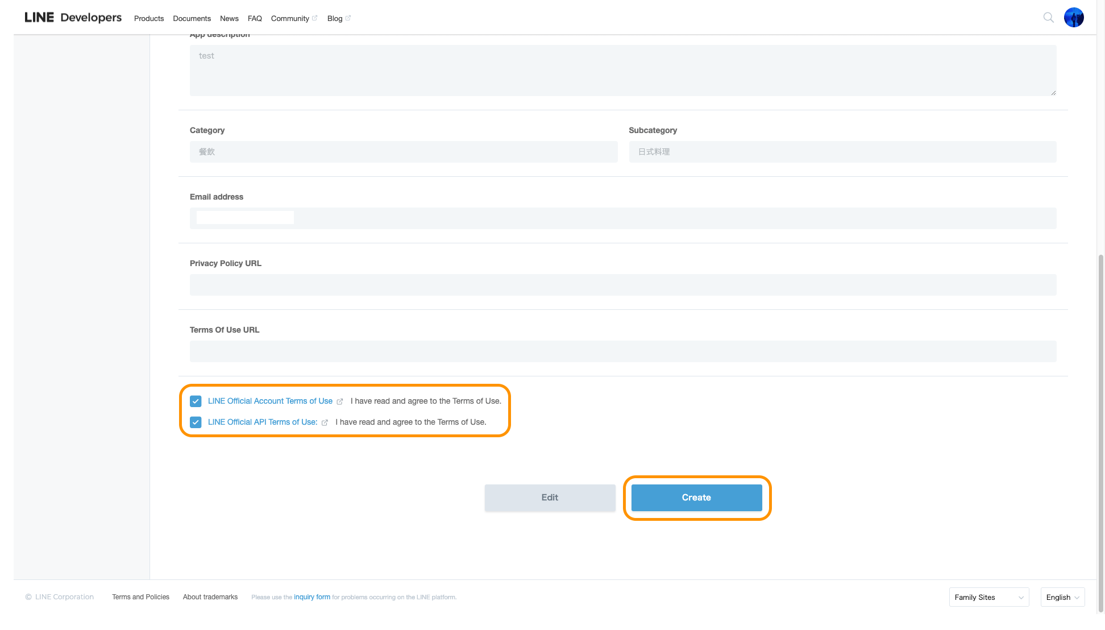This screenshot has width=1105, height=630.
Task: Open the English language dropdown
Action: [x=1062, y=597]
